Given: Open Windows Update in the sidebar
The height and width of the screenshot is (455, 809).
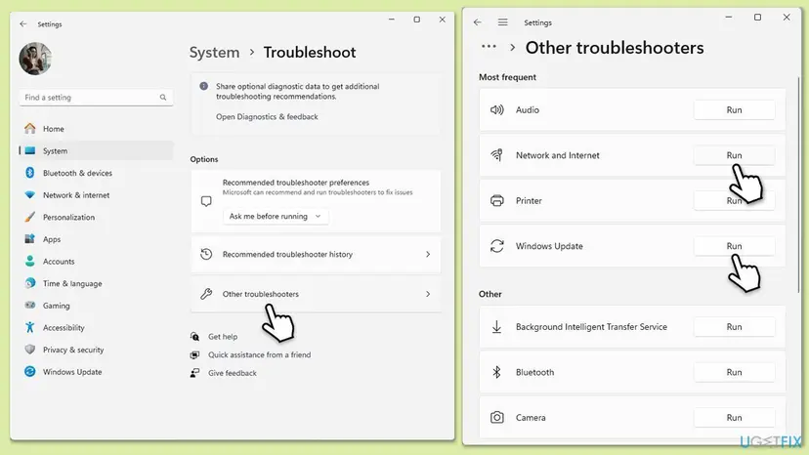Looking at the screenshot, I should click(96, 372).
